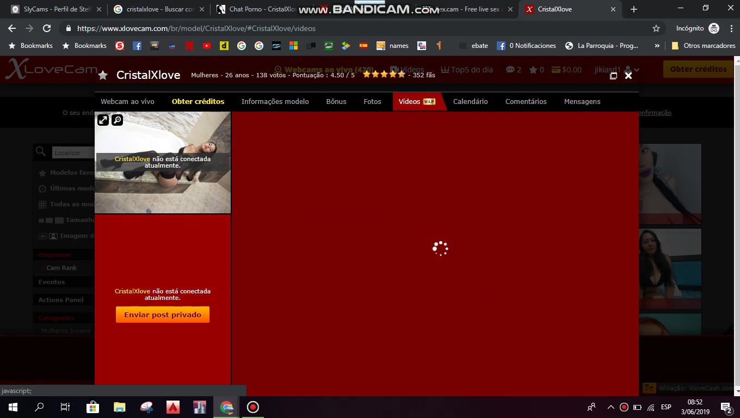Screen dimensions: 740x418
Task: Open the yellow 'd' bookmark icon
Action: tap(224, 46)
